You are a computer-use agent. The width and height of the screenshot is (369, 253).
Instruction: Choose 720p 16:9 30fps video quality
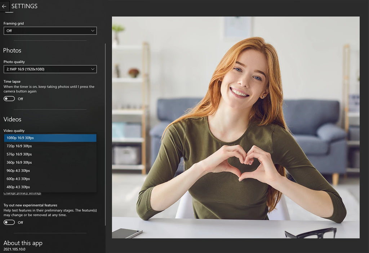click(x=50, y=146)
